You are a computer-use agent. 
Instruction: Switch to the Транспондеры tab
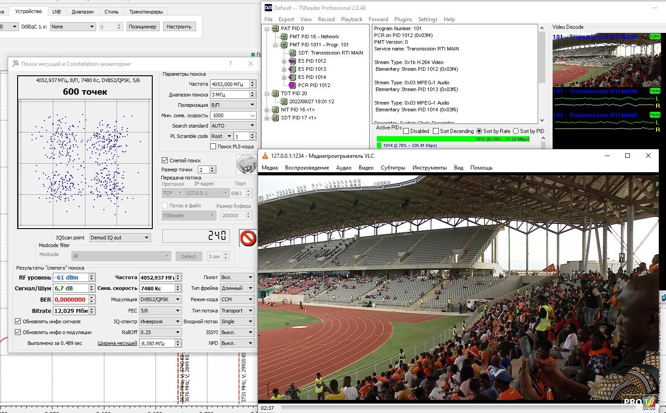(x=145, y=12)
